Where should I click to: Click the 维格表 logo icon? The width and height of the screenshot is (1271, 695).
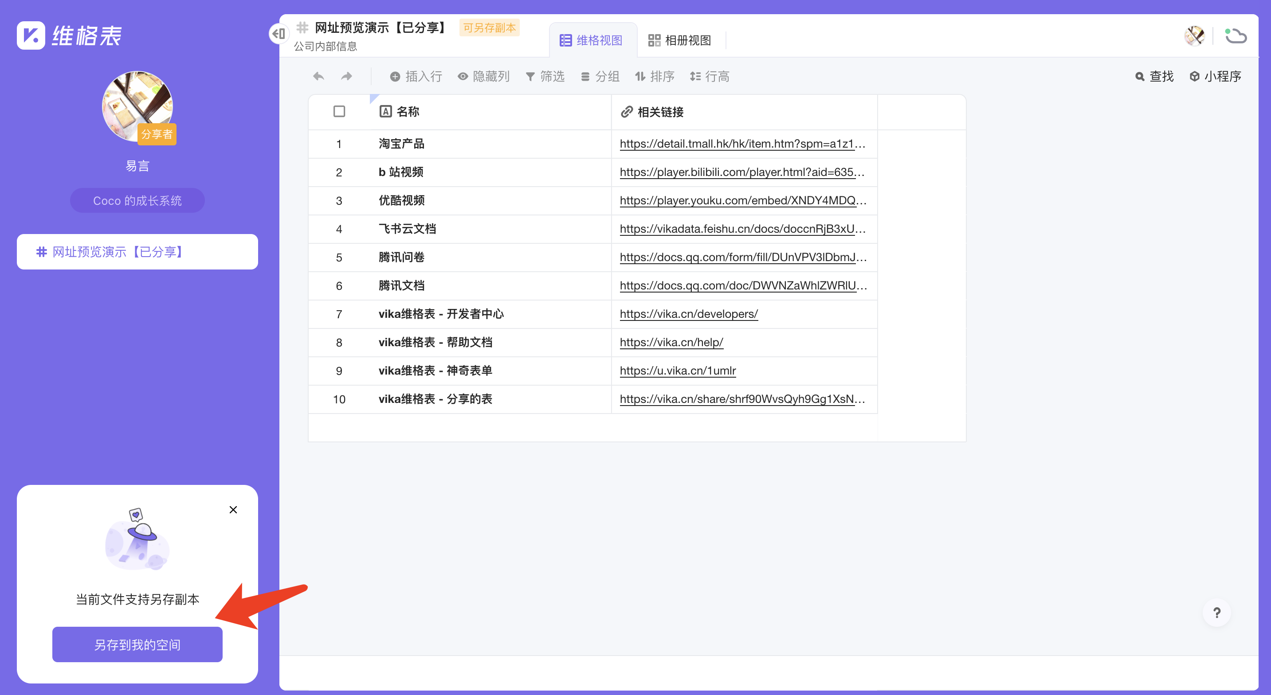(x=31, y=35)
